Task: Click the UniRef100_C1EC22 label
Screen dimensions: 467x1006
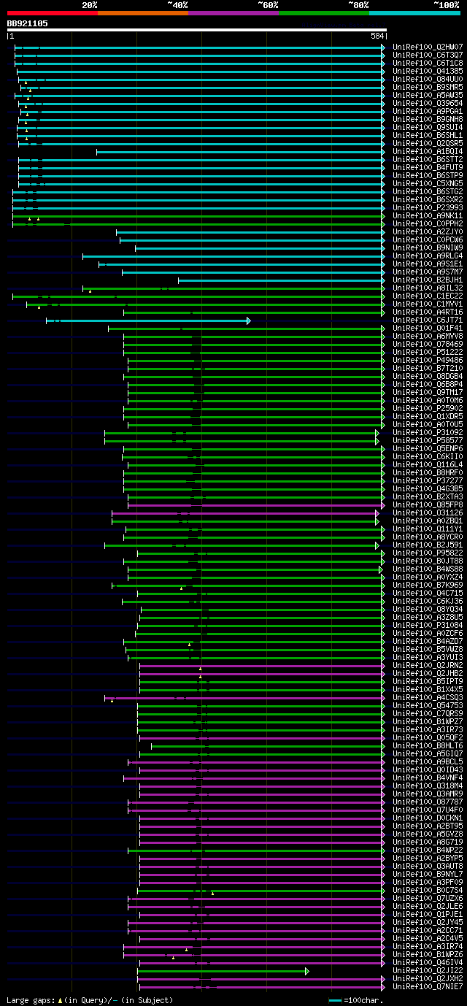Action: point(428,296)
